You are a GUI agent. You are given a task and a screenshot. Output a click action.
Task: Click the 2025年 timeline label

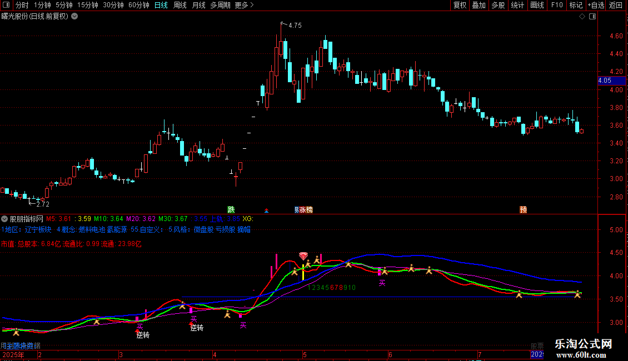13,354
